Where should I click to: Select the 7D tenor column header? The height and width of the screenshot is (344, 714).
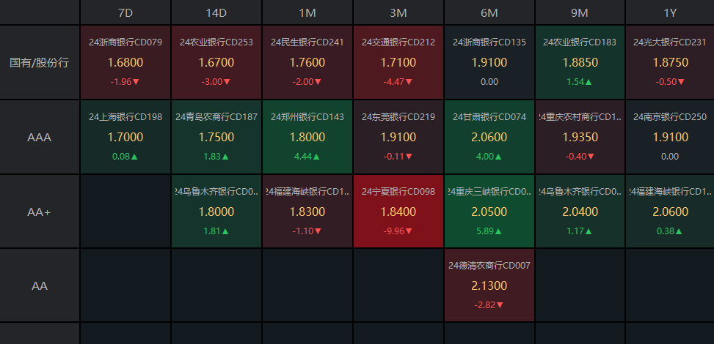click(x=125, y=13)
